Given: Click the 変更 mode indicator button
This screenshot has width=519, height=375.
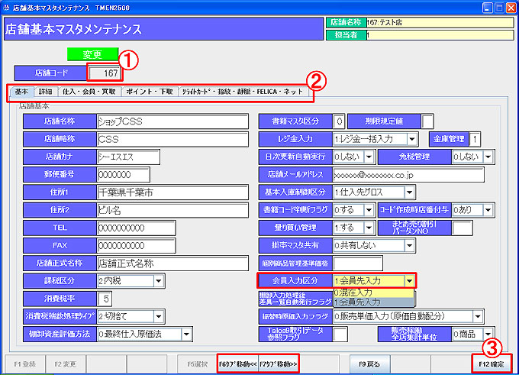Looking at the screenshot, I should tap(91, 54).
